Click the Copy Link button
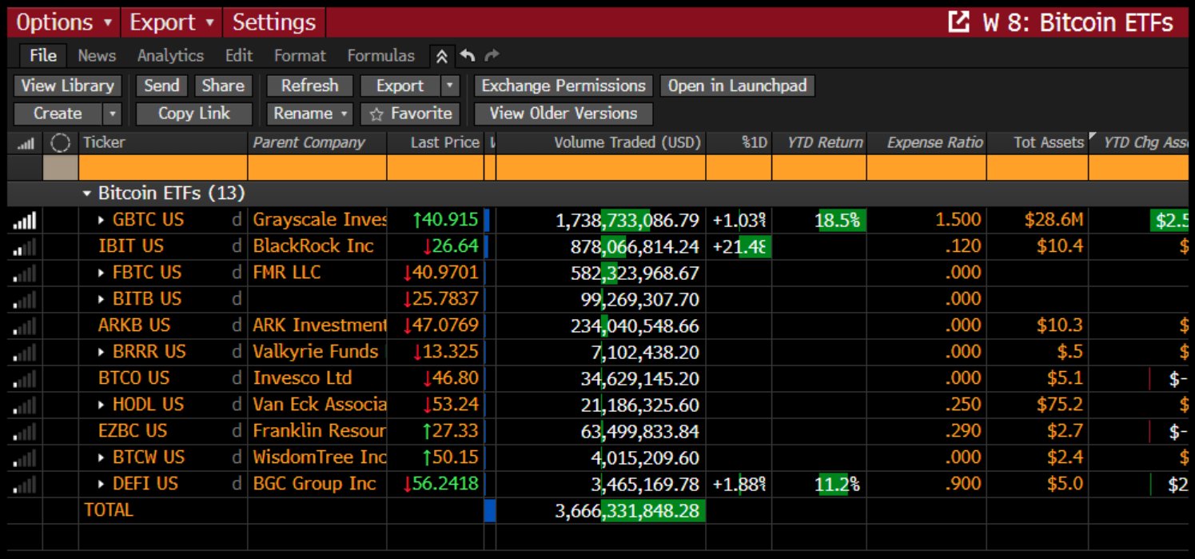Image resolution: width=1195 pixels, height=559 pixels. (194, 114)
